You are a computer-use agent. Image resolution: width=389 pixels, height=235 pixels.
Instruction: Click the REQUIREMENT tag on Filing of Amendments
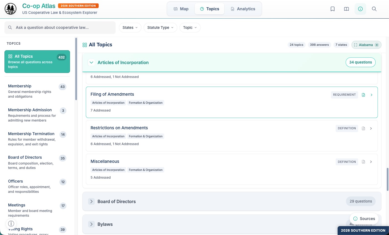click(x=344, y=95)
